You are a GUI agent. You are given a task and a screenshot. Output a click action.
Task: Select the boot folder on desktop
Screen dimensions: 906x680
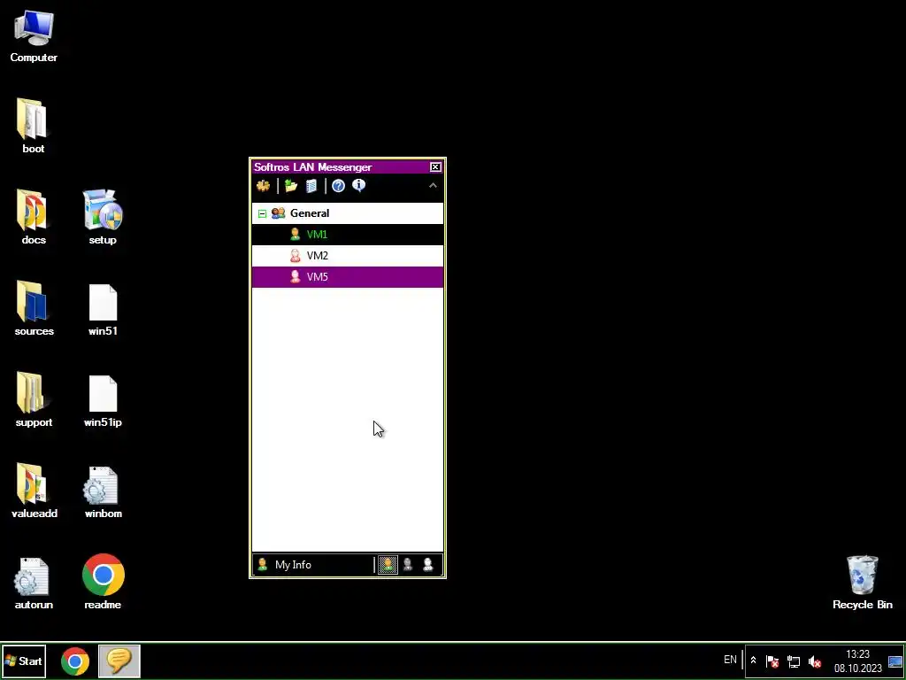point(34,126)
